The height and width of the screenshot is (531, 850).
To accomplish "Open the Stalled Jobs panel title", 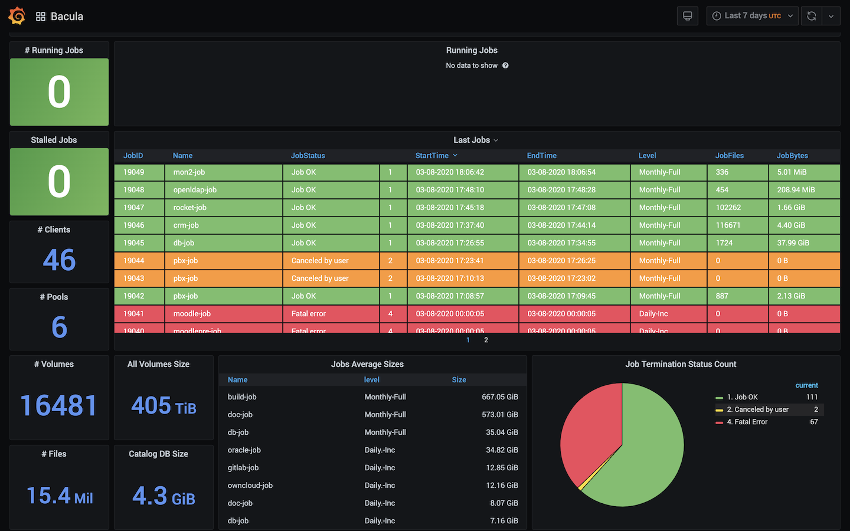I will pos(54,140).
